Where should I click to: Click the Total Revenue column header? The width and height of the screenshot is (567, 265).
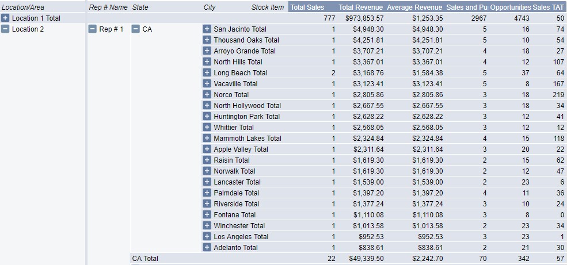[361, 7]
